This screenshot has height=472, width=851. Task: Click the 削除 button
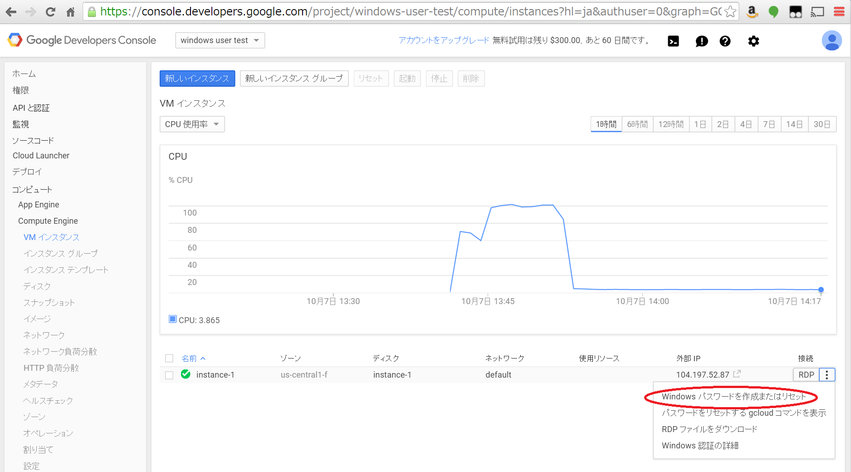click(471, 79)
